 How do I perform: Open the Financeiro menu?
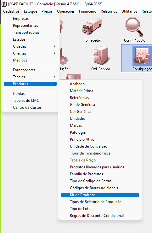click(x=87, y=11)
